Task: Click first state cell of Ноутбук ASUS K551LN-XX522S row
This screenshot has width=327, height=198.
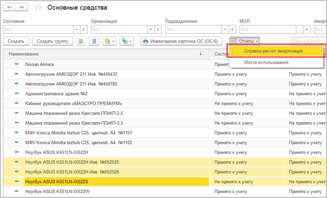Action: tap(246, 182)
